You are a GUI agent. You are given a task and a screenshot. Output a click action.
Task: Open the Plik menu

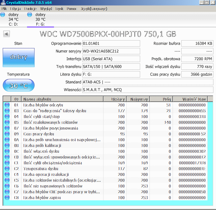pos(4,9)
